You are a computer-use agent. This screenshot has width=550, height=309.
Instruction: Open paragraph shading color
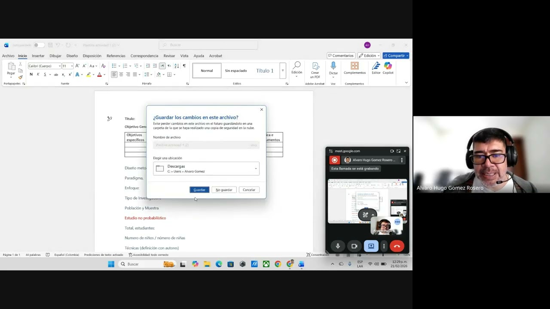pos(159,75)
